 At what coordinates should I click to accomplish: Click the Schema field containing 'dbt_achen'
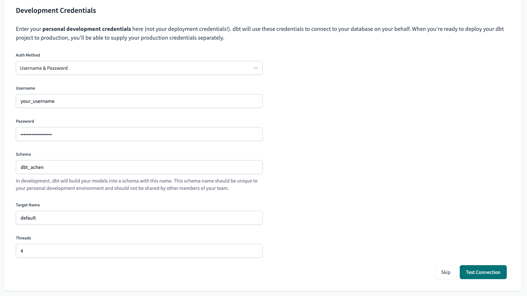click(139, 167)
